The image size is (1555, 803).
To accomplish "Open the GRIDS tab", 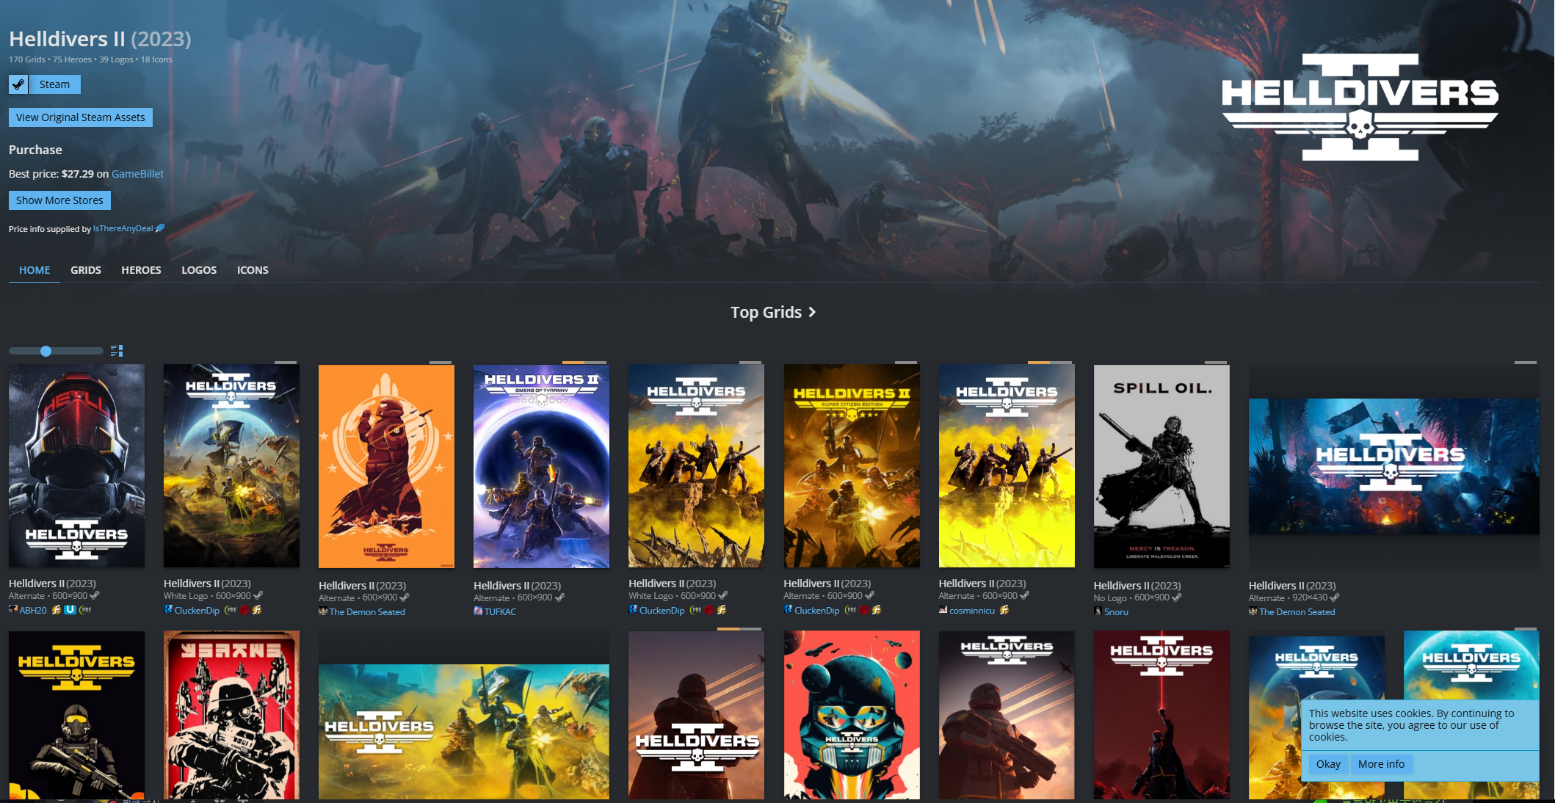I will point(86,270).
